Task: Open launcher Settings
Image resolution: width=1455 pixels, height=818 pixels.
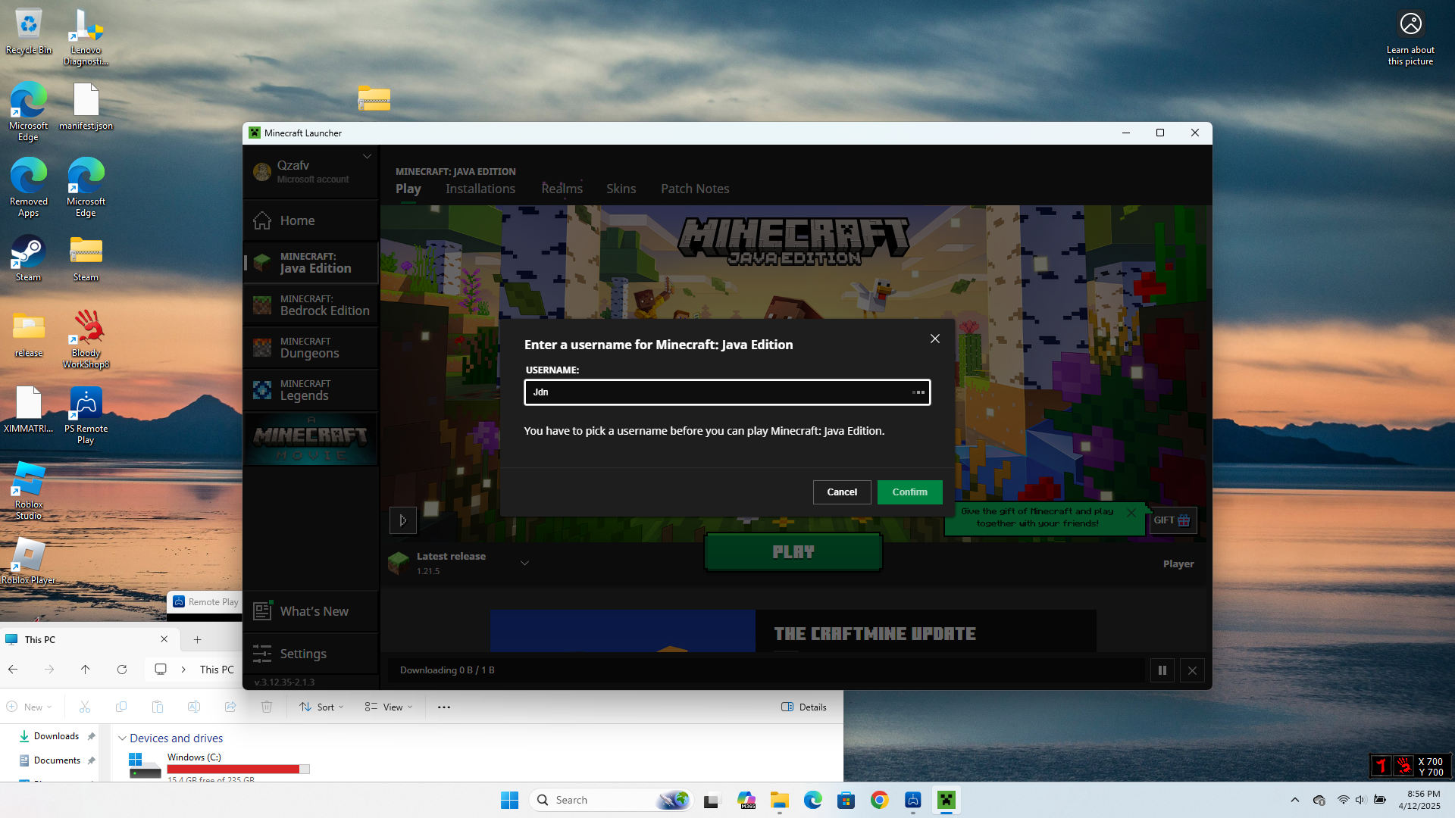Action: pyautogui.click(x=311, y=654)
